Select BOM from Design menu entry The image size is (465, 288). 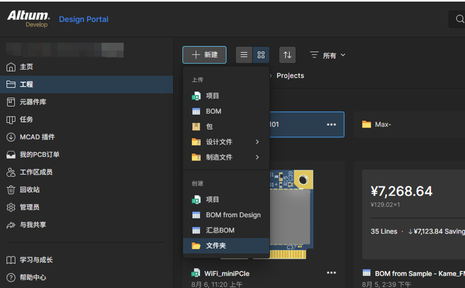[226, 215]
